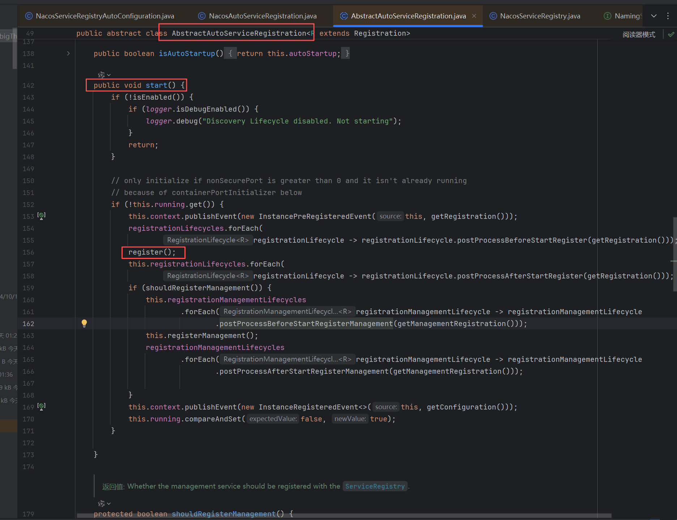This screenshot has width=677, height=520.
Task: Switch to NacosServiceRegistryAutoConfiguration.java tab
Action: pos(105,16)
